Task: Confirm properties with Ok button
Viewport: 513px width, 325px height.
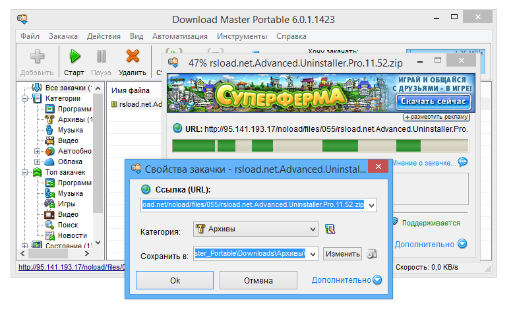Action: click(x=175, y=280)
